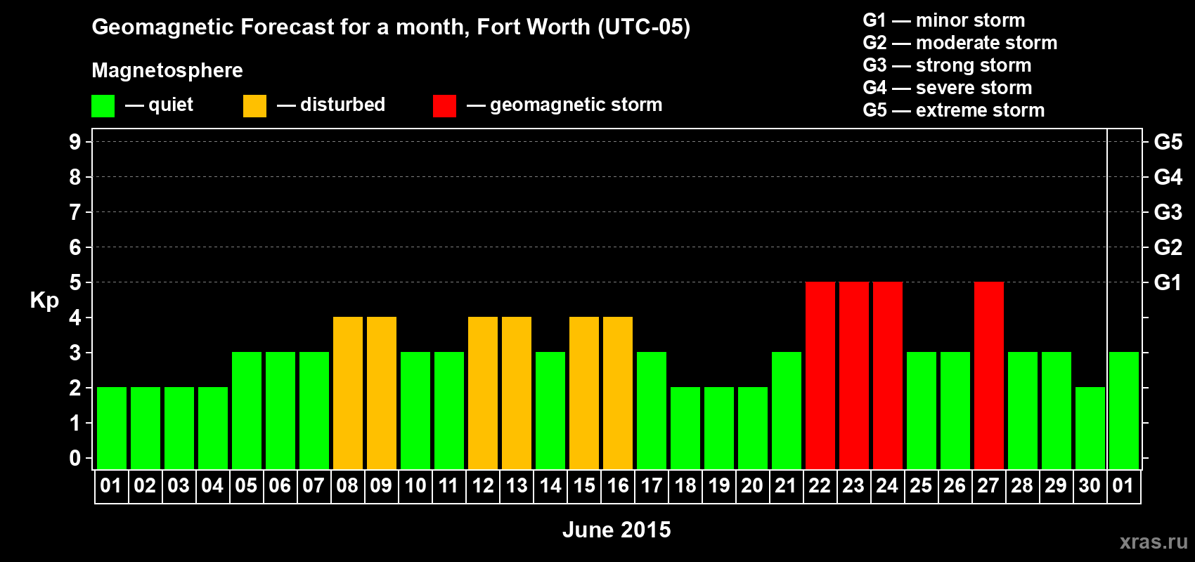Click the 'G1 — minor storm' legend line

(943, 20)
